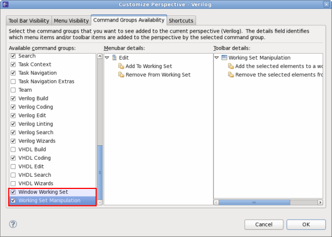This screenshot has height=237, width=332.
Task: Select the 'Working Set Manipulation' list row label
Action: pos(49,201)
